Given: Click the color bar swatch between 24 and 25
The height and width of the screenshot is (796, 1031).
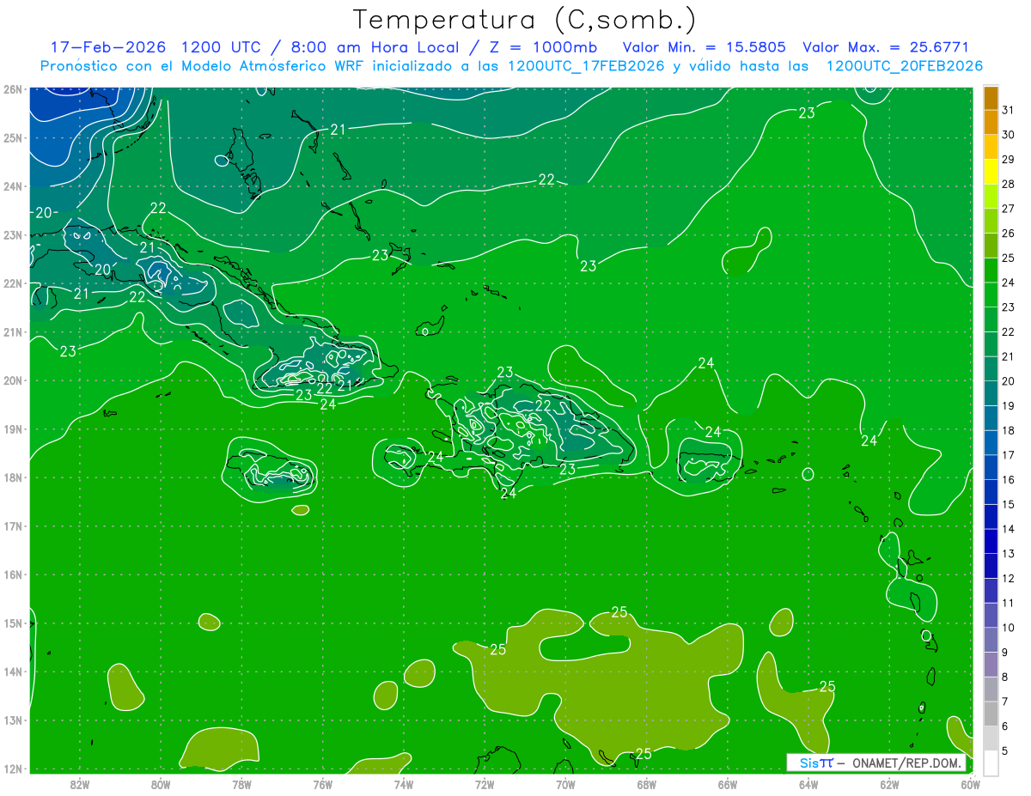Looking at the screenshot, I should tap(991, 270).
